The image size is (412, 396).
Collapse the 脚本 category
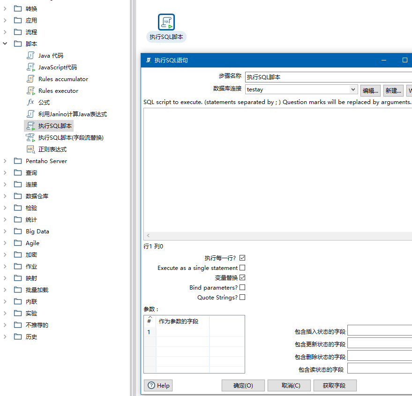[x=5, y=44]
